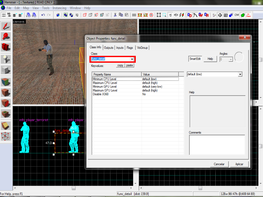Toggle texture lock tl button
The height and width of the screenshot is (197, 263).
click(170, 15)
